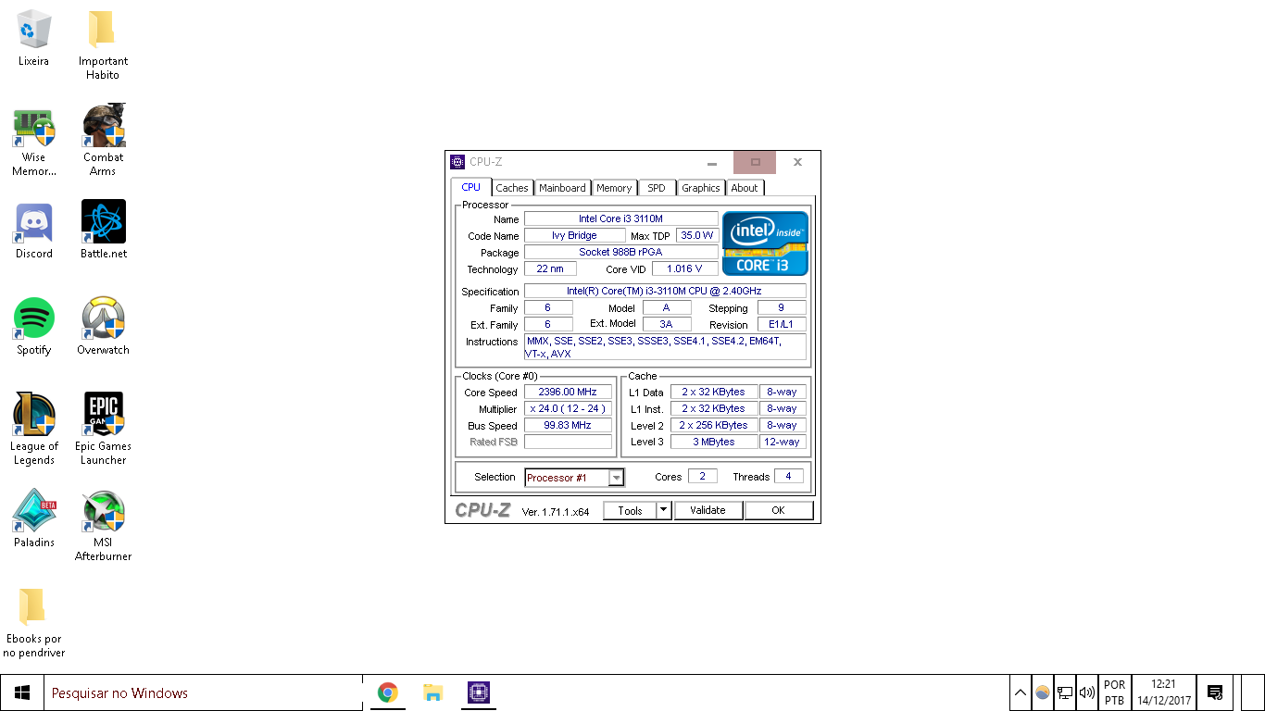Open League of Legends shortcut
1265x711 pixels.
34,430
